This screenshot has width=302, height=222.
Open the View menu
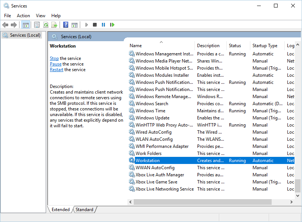point(40,16)
